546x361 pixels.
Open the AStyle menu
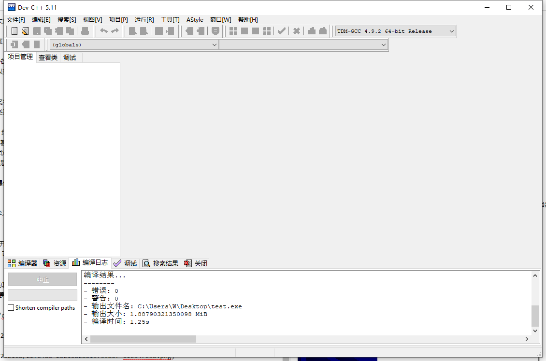[195, 20]
